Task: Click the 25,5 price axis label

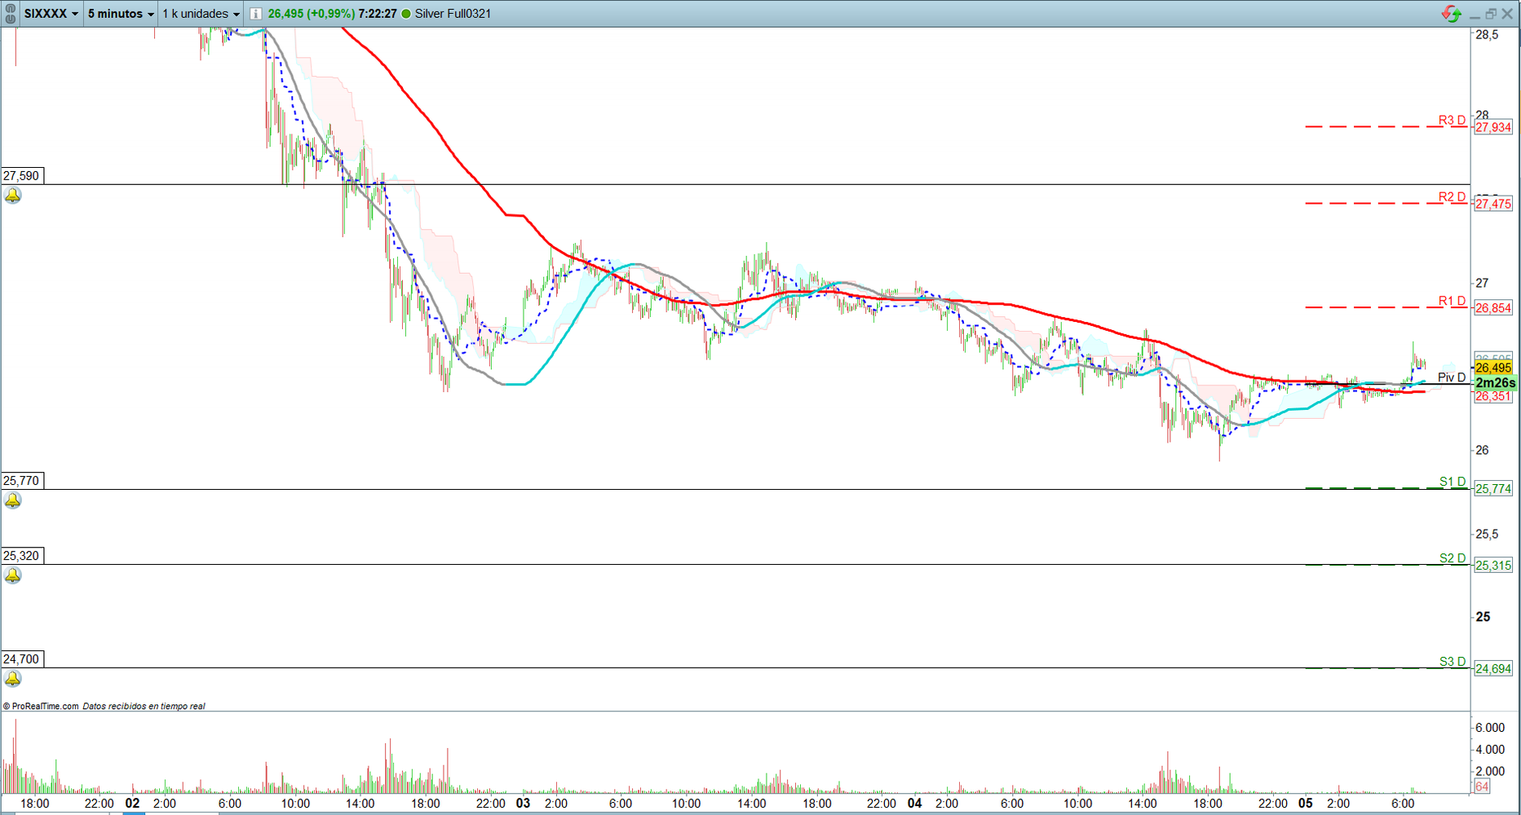Action: point(1487,535)
